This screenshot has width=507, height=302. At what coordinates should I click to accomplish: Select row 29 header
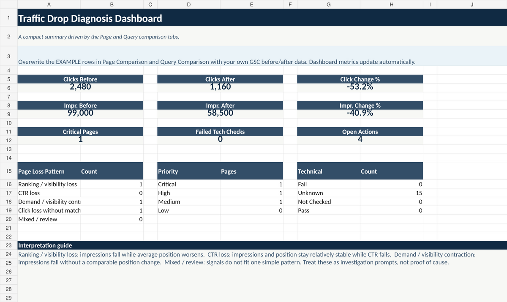[8, 298]
